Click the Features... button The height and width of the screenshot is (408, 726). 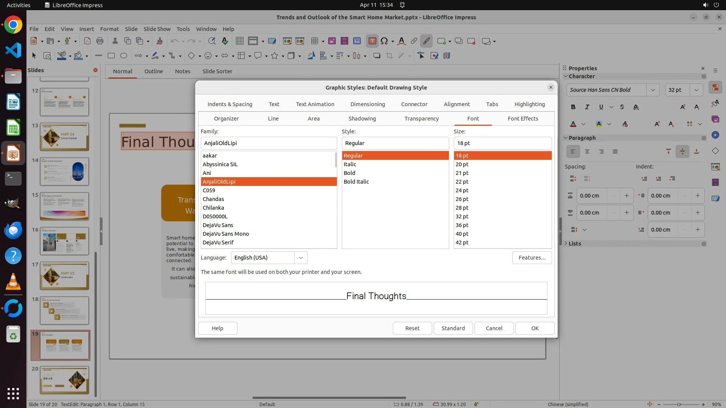click(x=532, y=258)
